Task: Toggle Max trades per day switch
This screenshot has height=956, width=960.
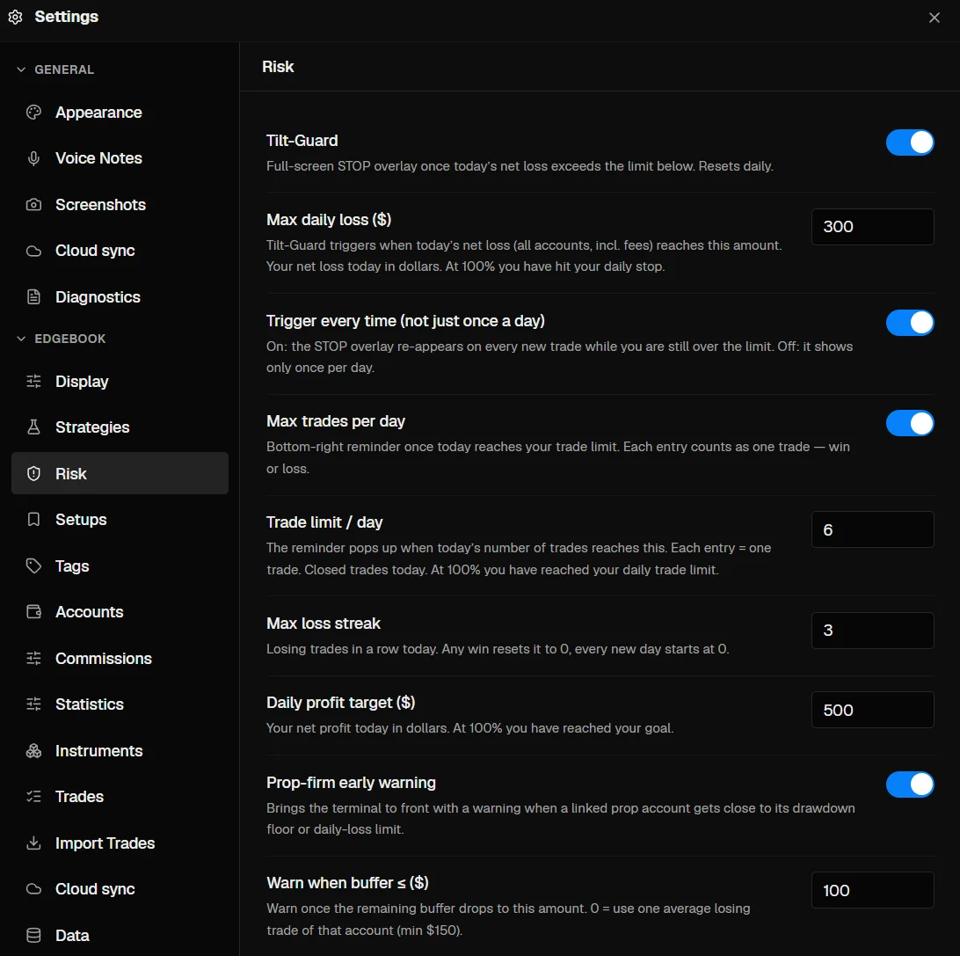Action: (x=910, y=423)
